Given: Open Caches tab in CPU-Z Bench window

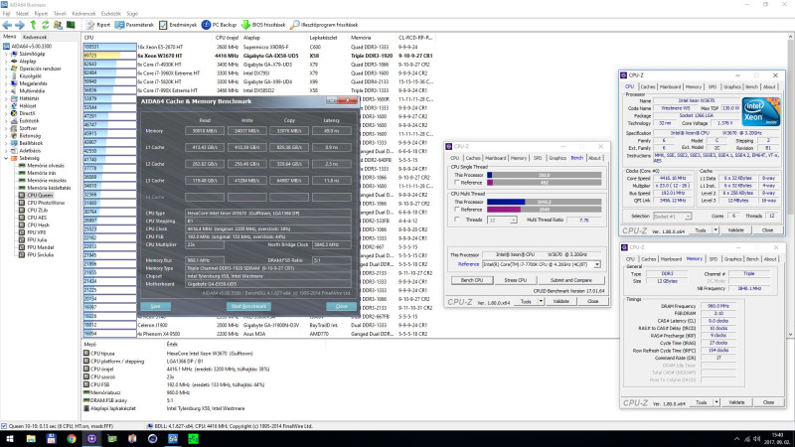Looking at the screenshot, I should (473, 158).
